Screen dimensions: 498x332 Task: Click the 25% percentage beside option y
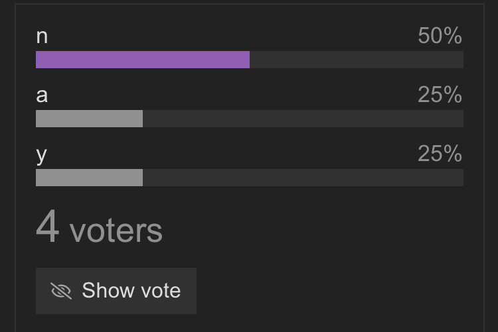440,154
